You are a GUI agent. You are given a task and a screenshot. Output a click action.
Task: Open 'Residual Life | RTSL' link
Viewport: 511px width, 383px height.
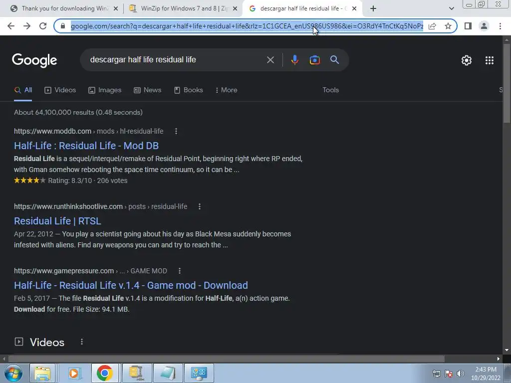coord(57,221)
